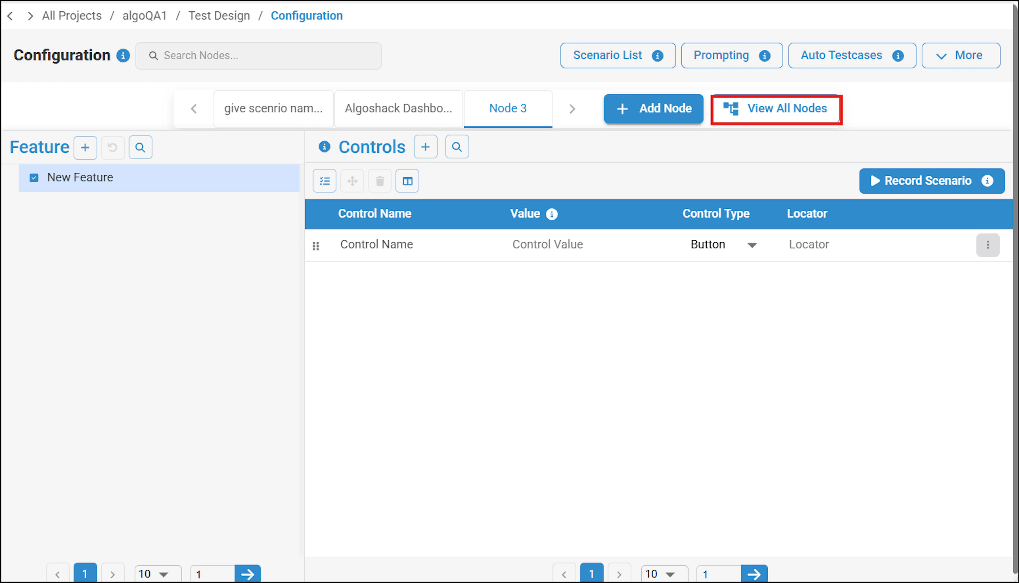
Task: Switch to the Algoshack Dashbo... tab
Action: tap(399, 109)
